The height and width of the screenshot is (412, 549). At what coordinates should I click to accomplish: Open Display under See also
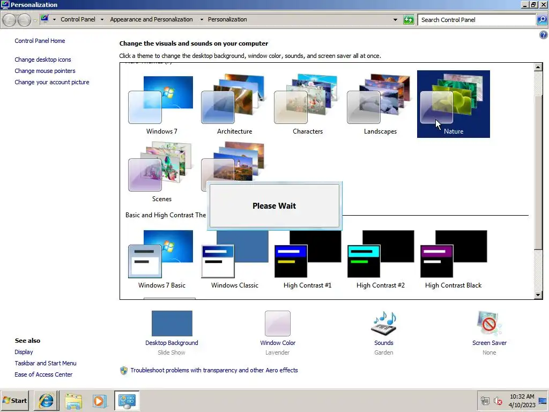[x=24, y=352]
